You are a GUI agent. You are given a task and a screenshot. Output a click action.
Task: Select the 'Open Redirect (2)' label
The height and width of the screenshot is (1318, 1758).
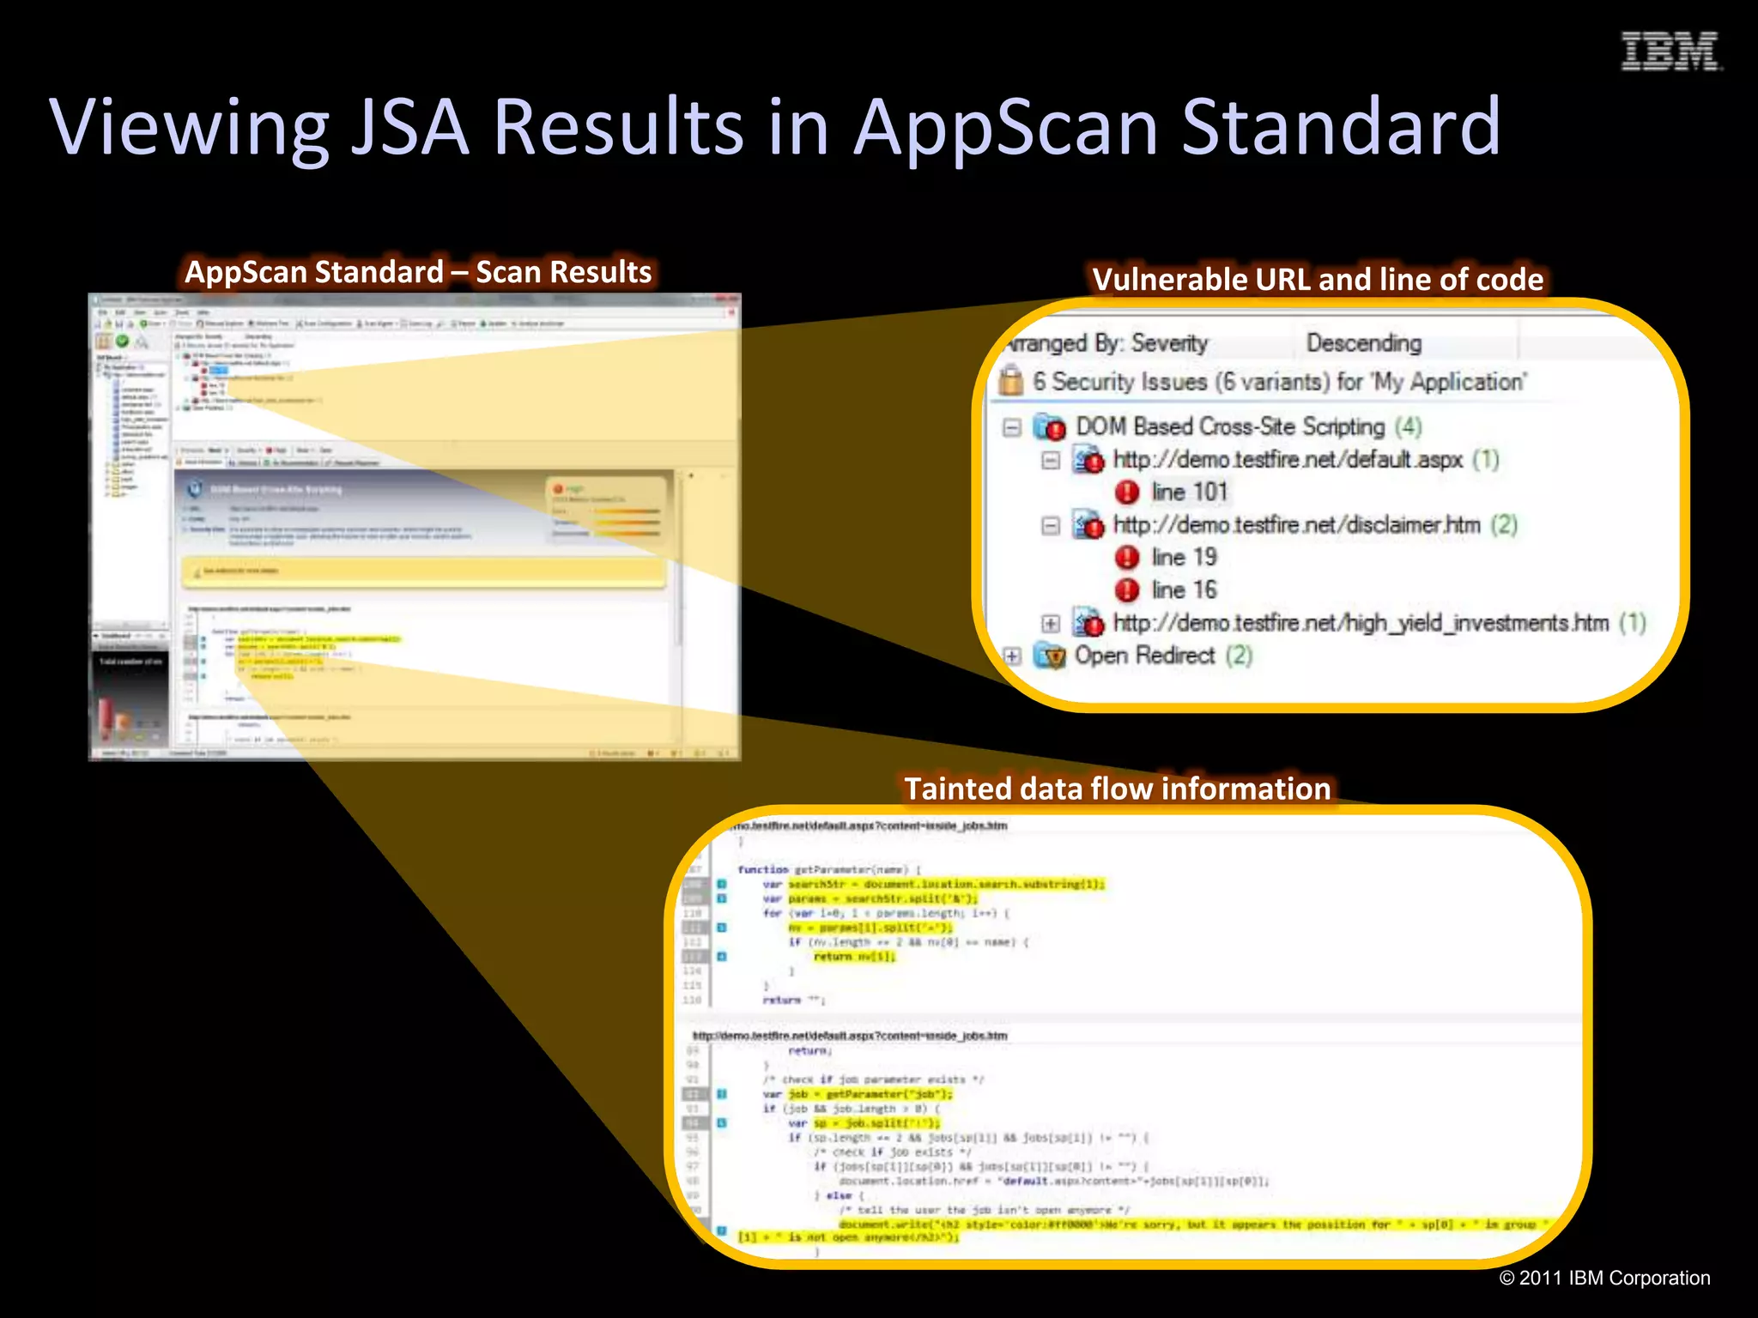[1163, 656]
